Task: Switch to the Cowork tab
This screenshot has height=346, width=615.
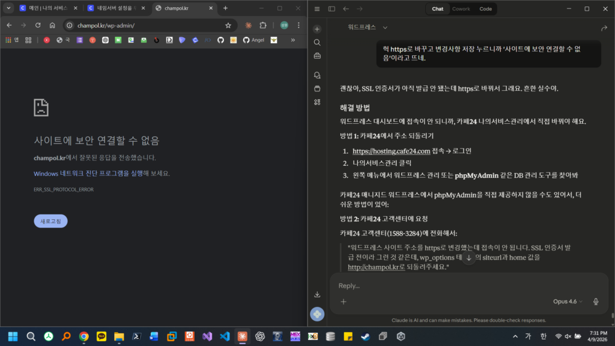Action: tap(461, 8)
